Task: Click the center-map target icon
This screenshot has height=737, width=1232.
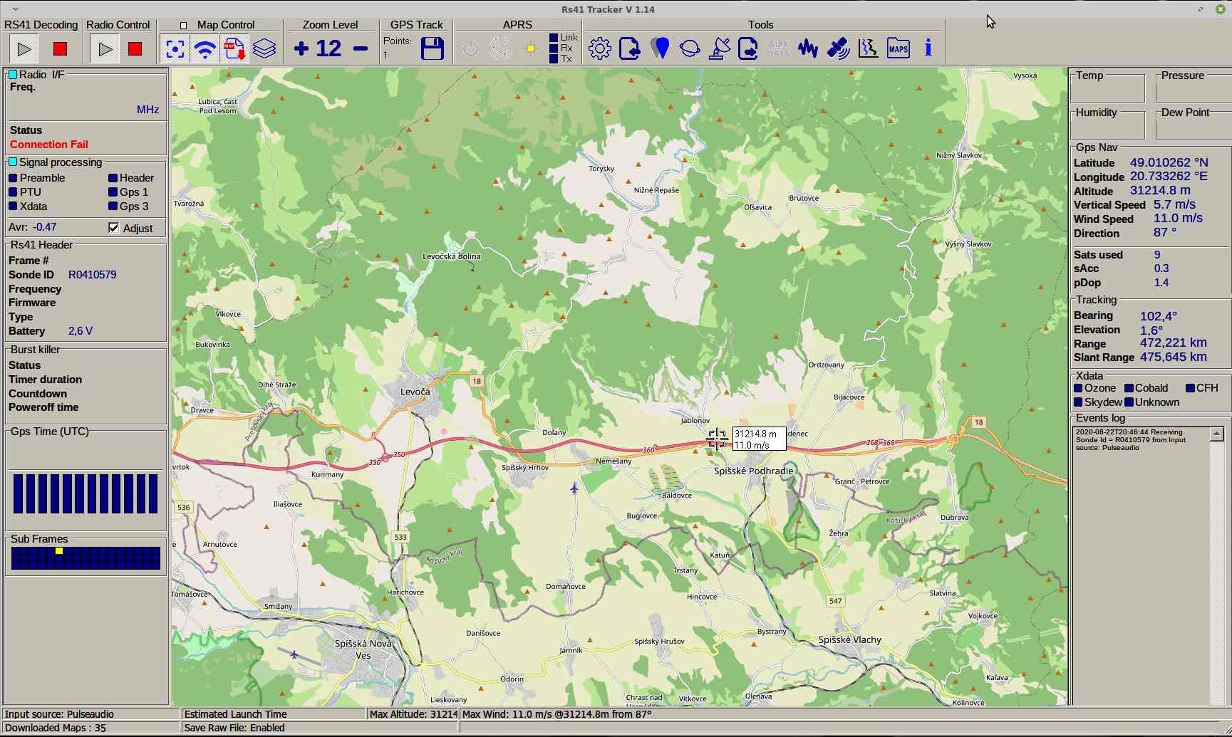Action: pos(175,49)
